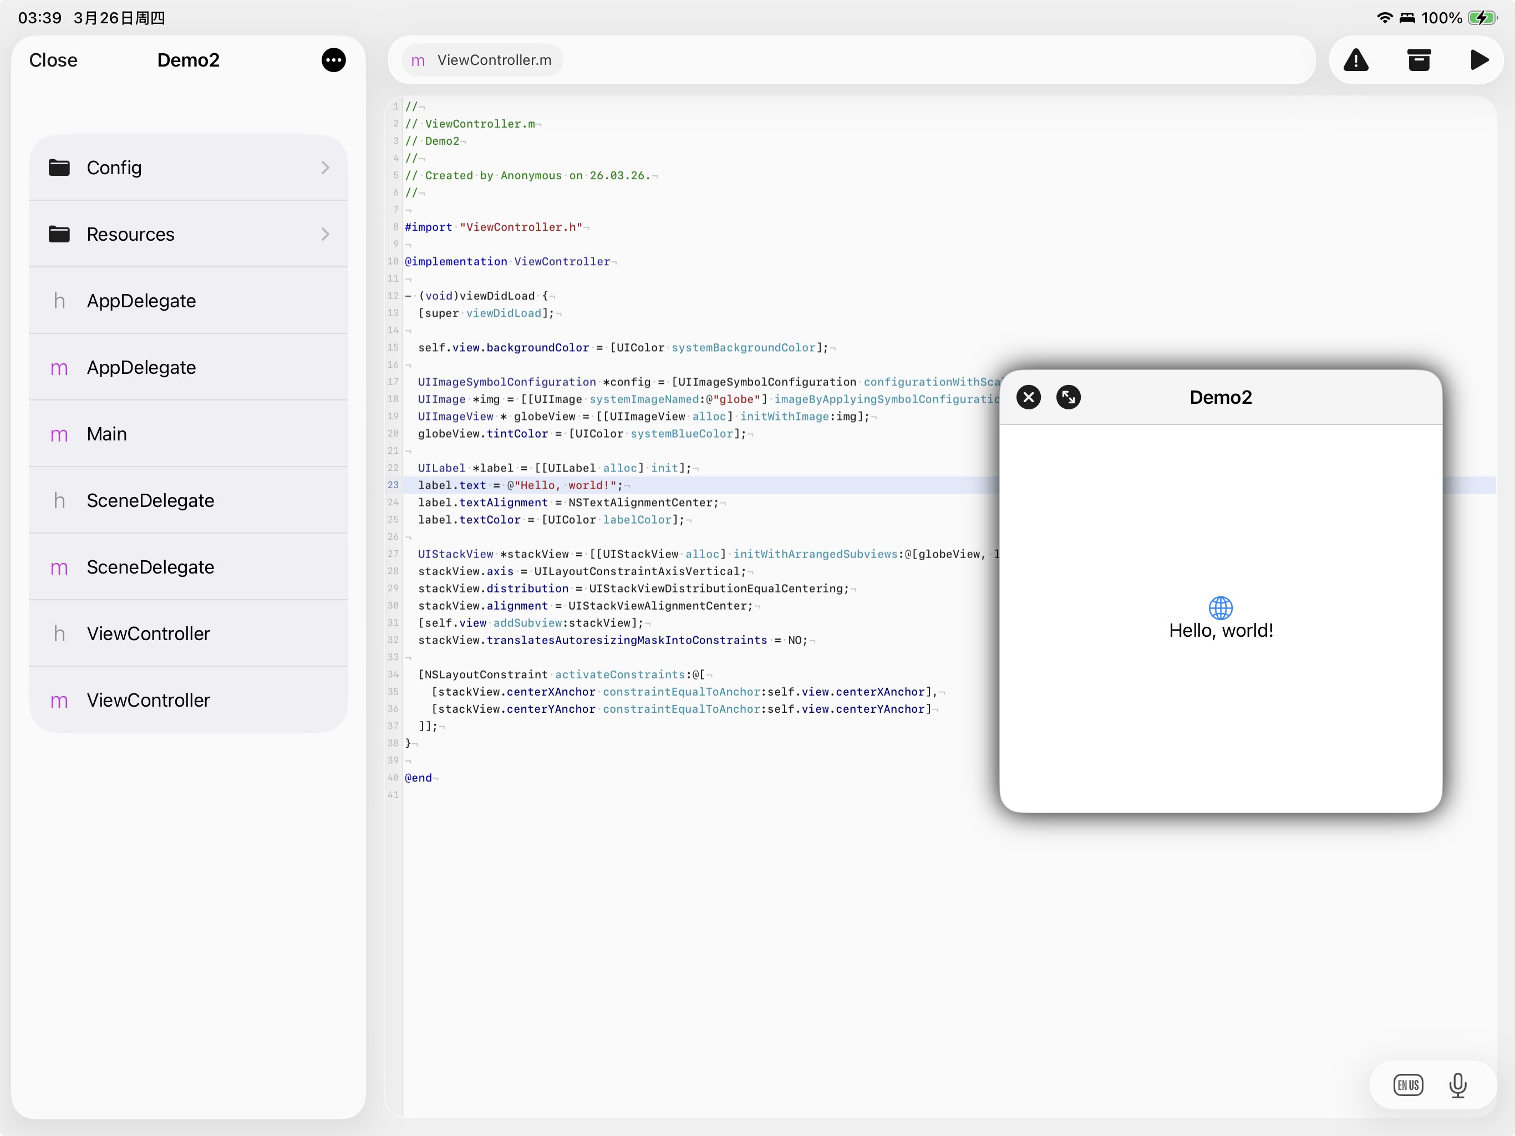Click the stackView.alignment code line

click(586, 606)
